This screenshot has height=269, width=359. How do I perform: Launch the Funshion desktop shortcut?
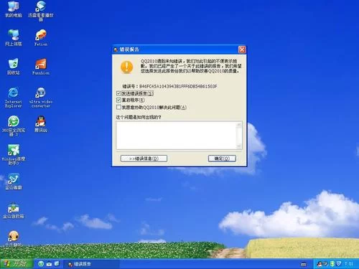pyautogui.click(x=41, y=67)
